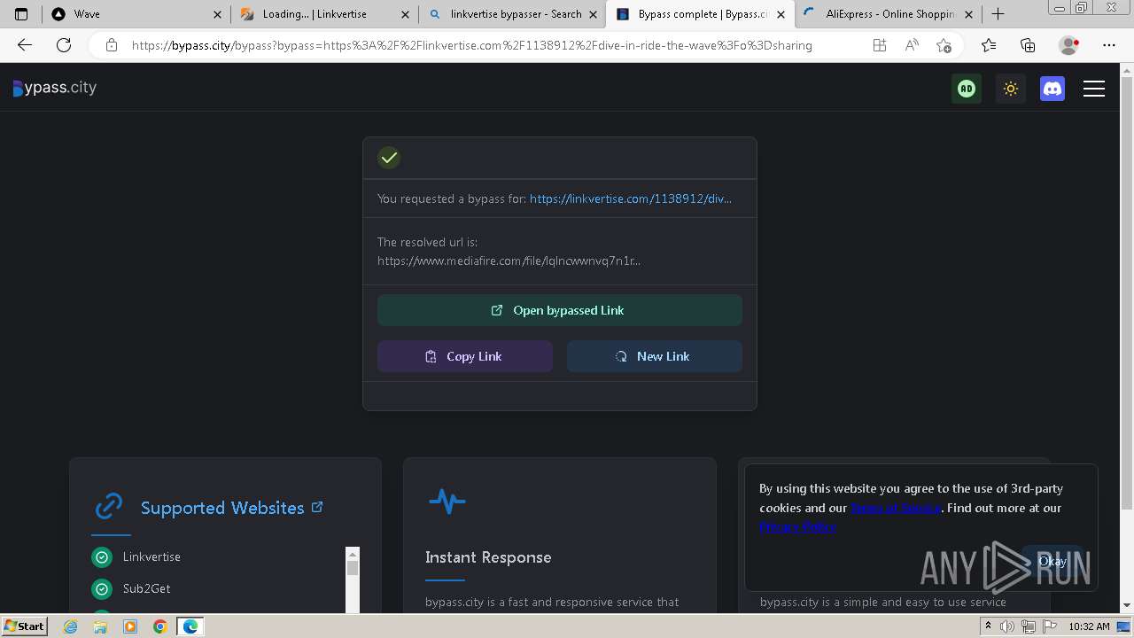Click the address bar URL
Screen dimensions: 1134x638
pos(471,45)
